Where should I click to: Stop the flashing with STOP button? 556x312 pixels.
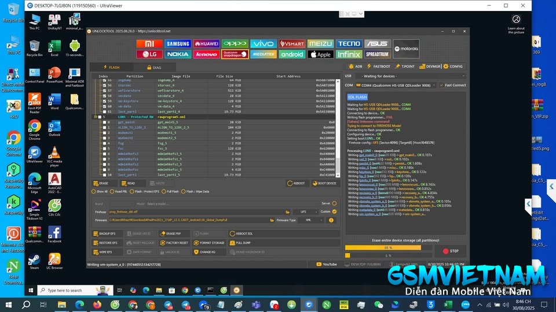451,251
